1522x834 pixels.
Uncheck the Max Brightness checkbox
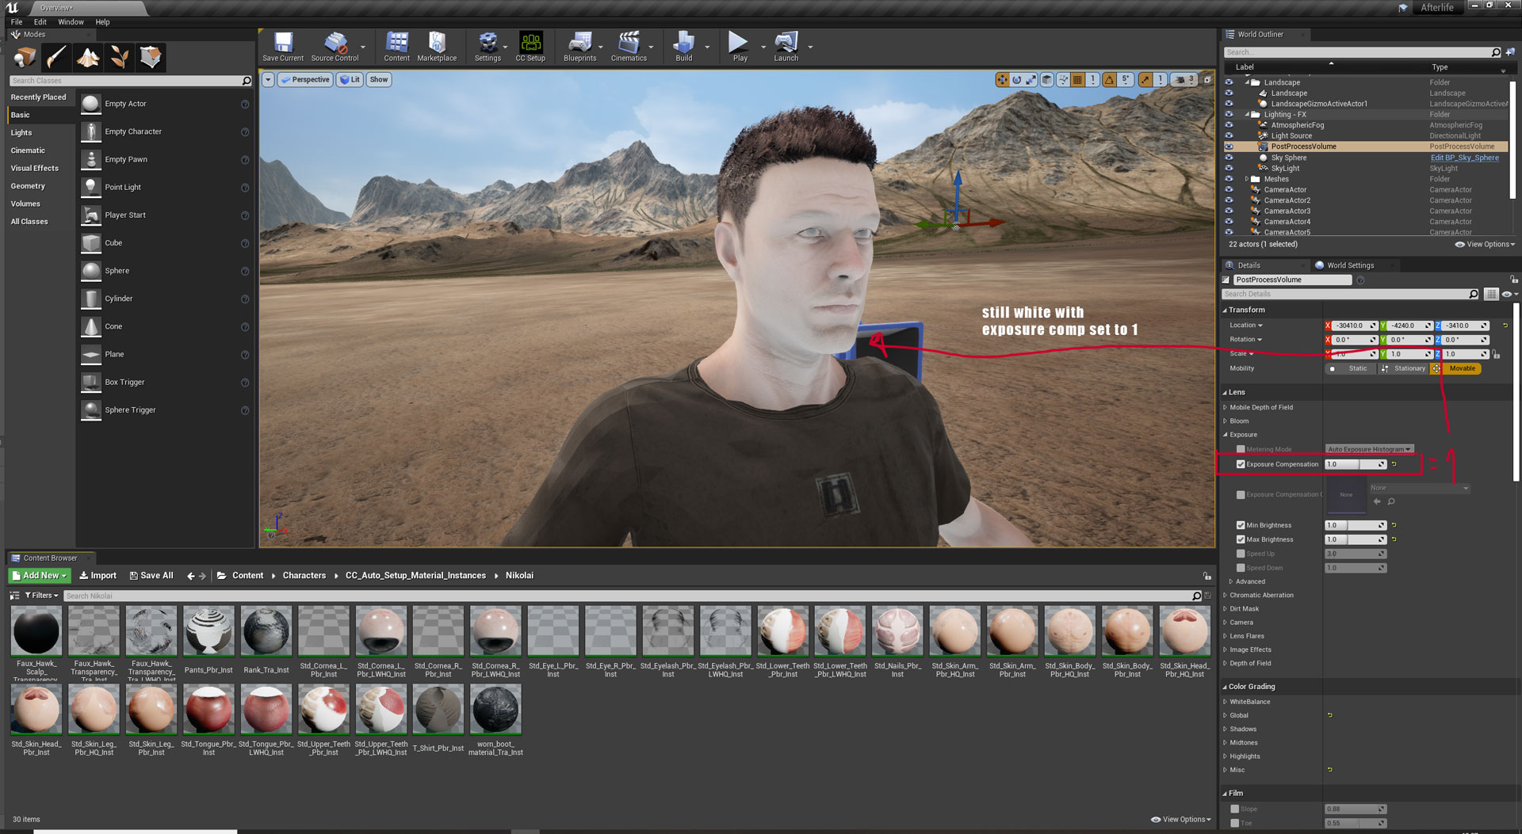(1241, 539)
